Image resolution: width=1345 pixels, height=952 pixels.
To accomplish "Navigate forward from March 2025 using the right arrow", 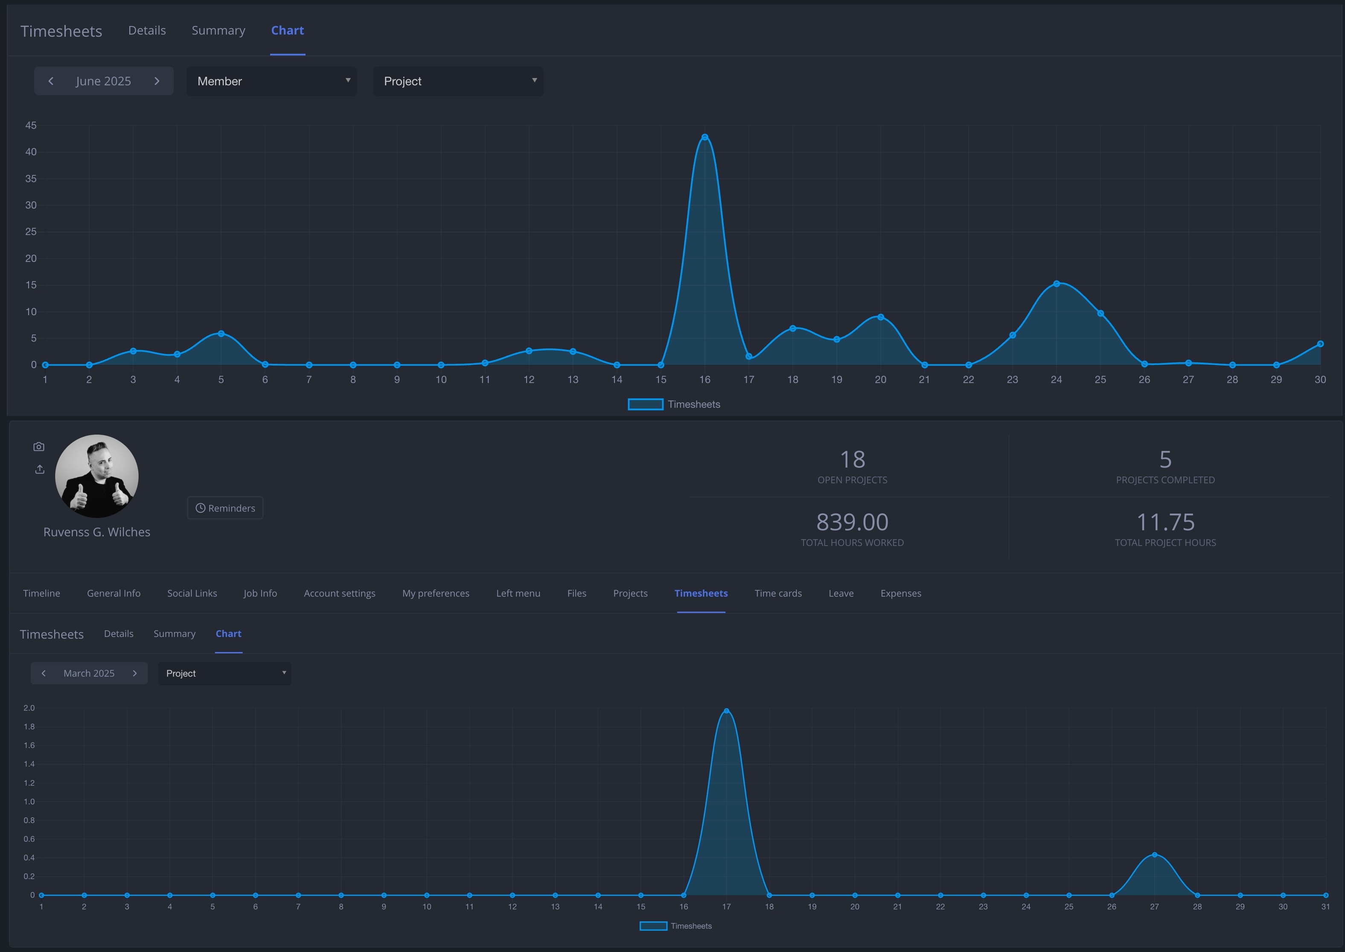I will (x=135, y=673).
